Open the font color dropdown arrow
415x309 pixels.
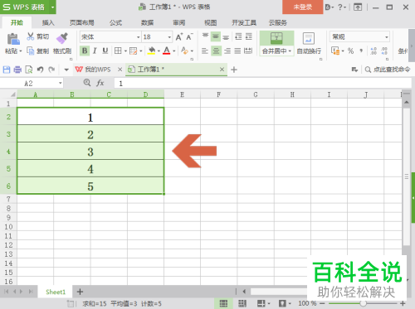[174, 51]
